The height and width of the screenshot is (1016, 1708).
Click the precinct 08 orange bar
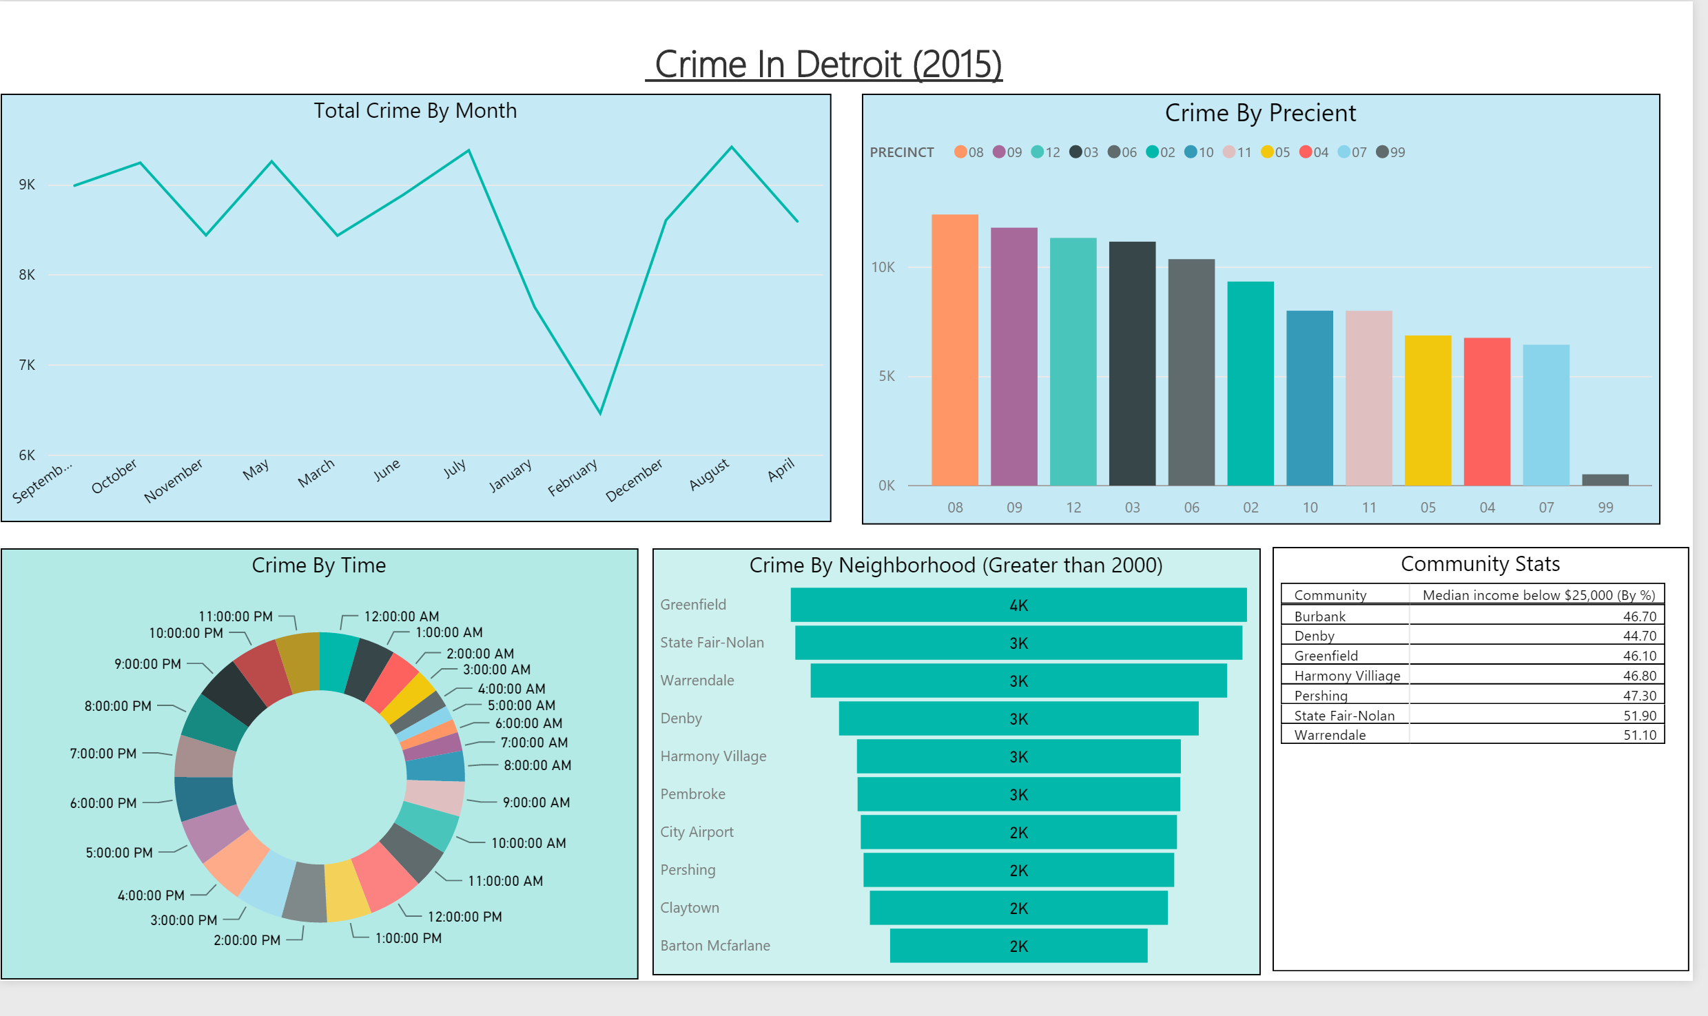coord(955,350)
